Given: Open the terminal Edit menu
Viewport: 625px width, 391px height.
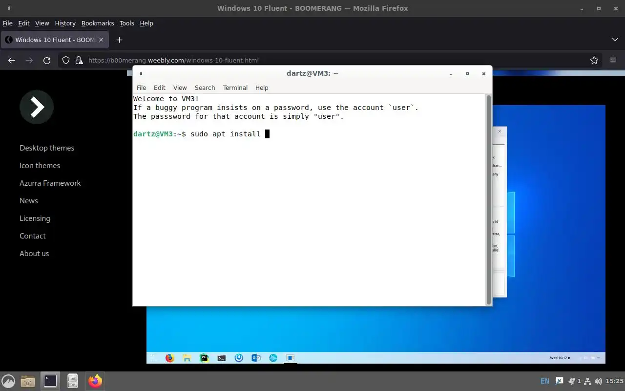Looking at the screenshot, I should click(160, 87).
